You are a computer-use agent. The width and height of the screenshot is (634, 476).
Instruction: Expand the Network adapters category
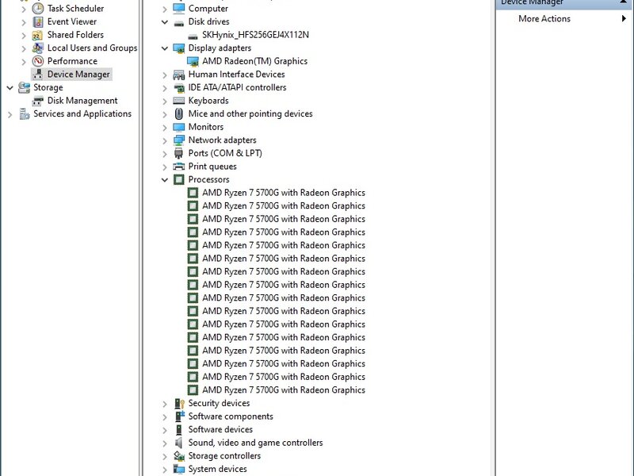(x=165, y=140)
